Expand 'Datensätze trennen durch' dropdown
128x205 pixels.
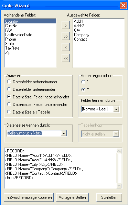(64, 133)
